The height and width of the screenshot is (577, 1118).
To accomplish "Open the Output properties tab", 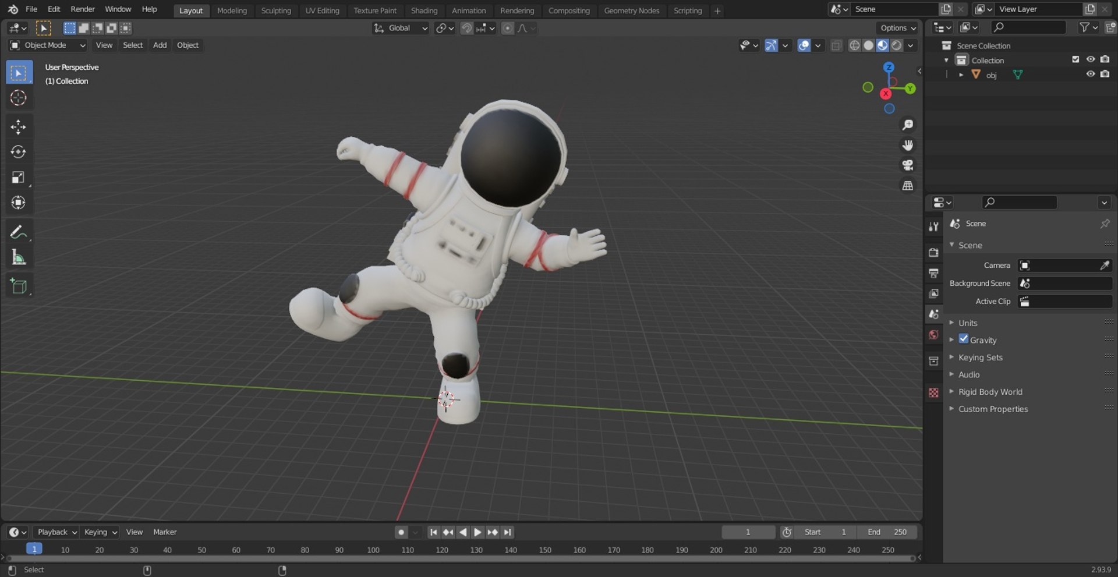I will (x=933, y=273).
